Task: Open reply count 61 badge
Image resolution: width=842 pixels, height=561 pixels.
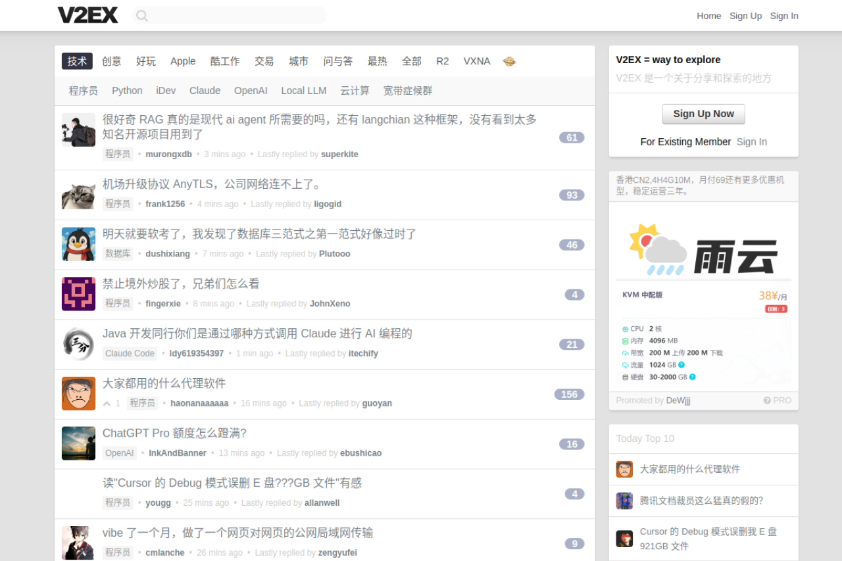Action: pyautogui.click(x=572, y=137)
